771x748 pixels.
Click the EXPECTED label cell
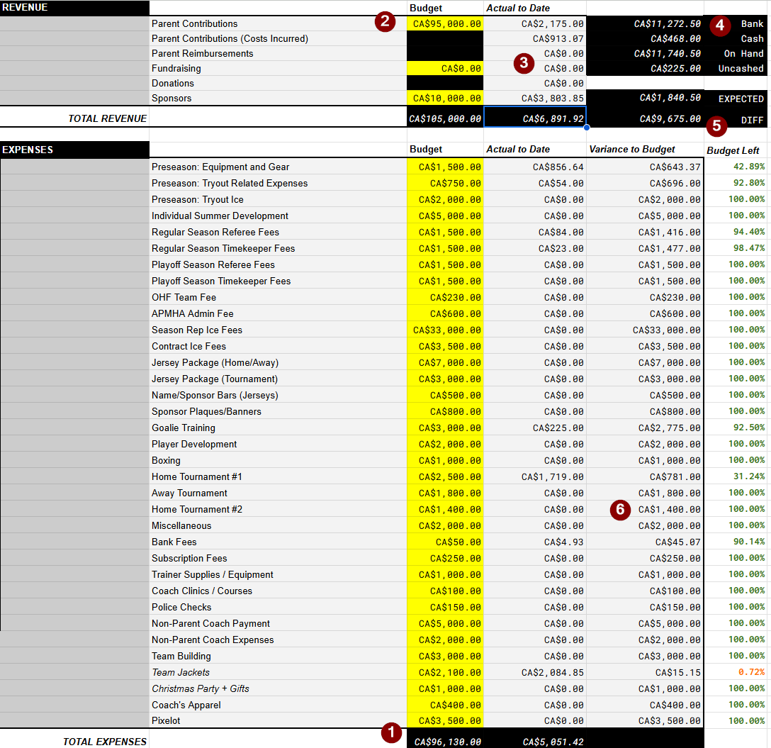point(737,99)
